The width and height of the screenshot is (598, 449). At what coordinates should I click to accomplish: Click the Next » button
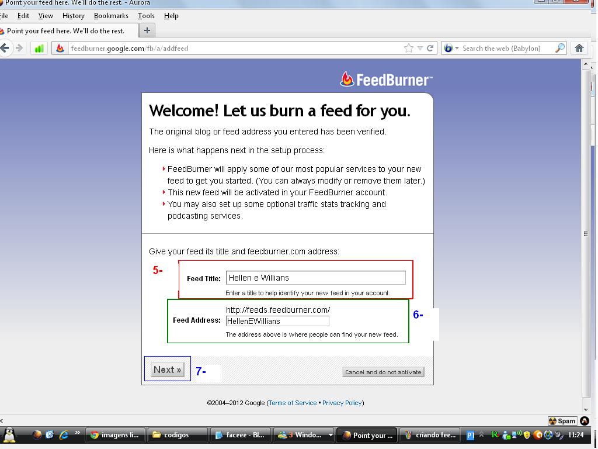(x=167, y=369)
